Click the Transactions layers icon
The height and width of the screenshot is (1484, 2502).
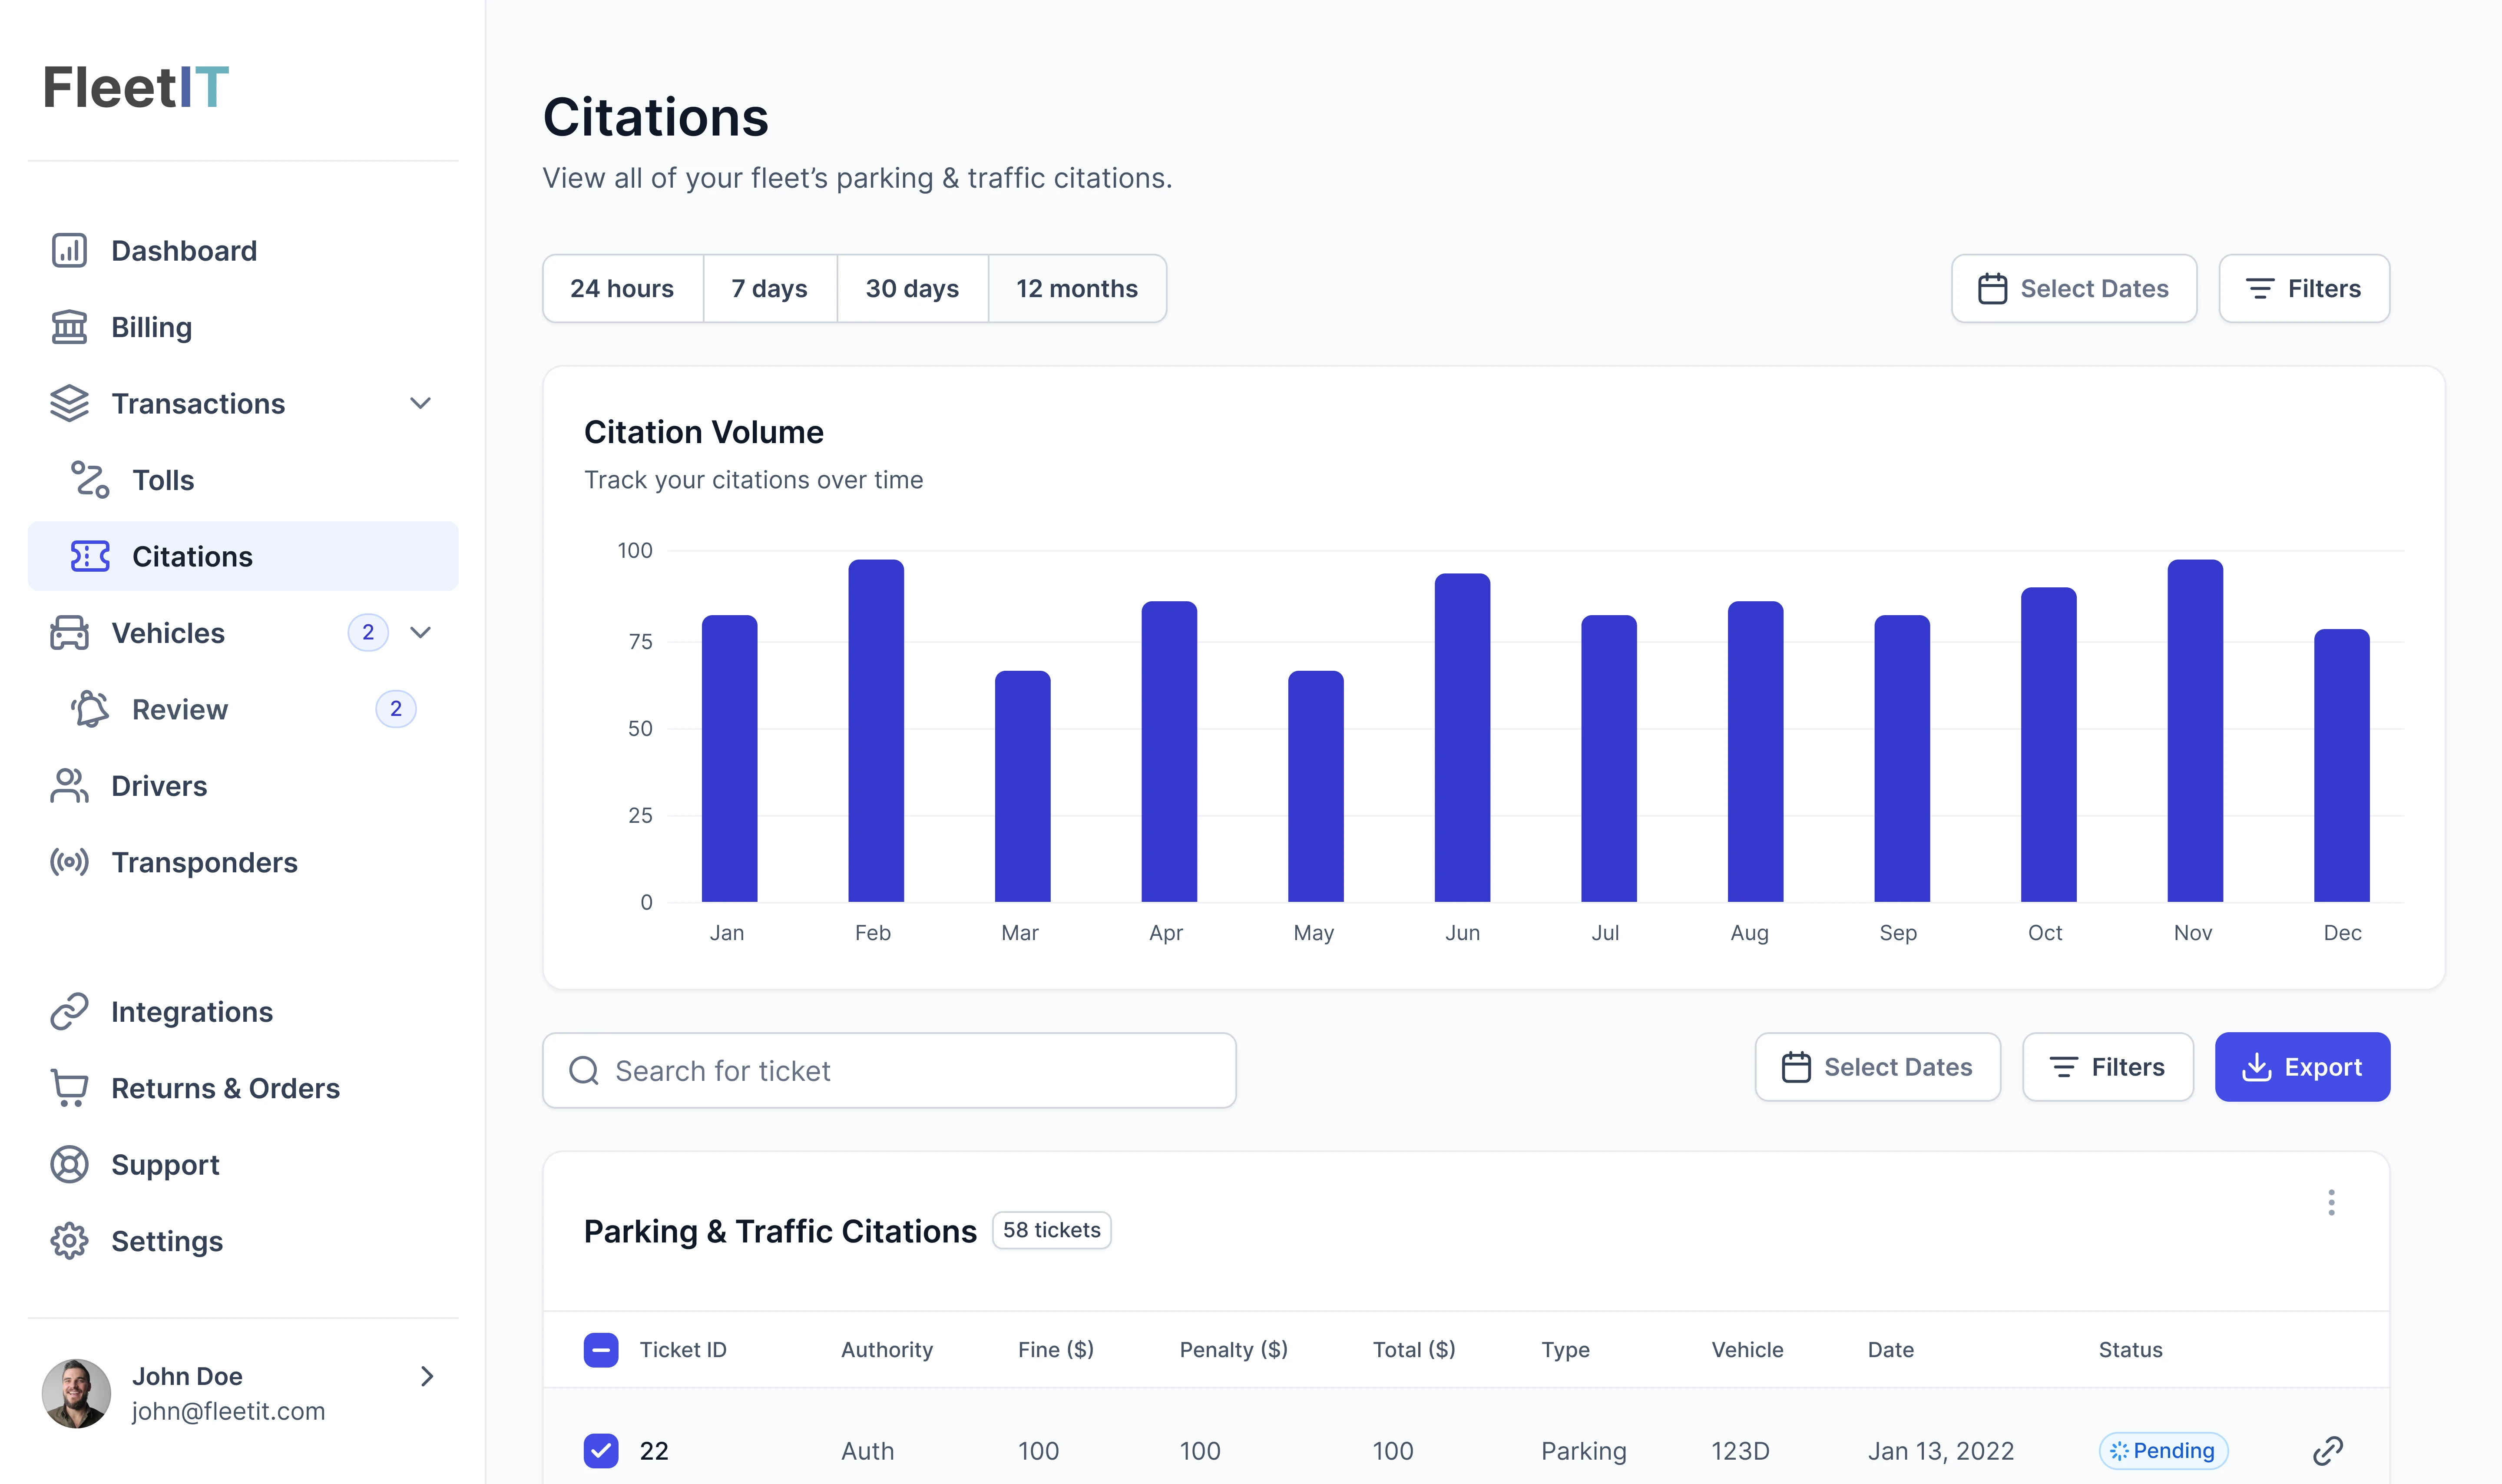pyautogui.click(x=69, y=403)
